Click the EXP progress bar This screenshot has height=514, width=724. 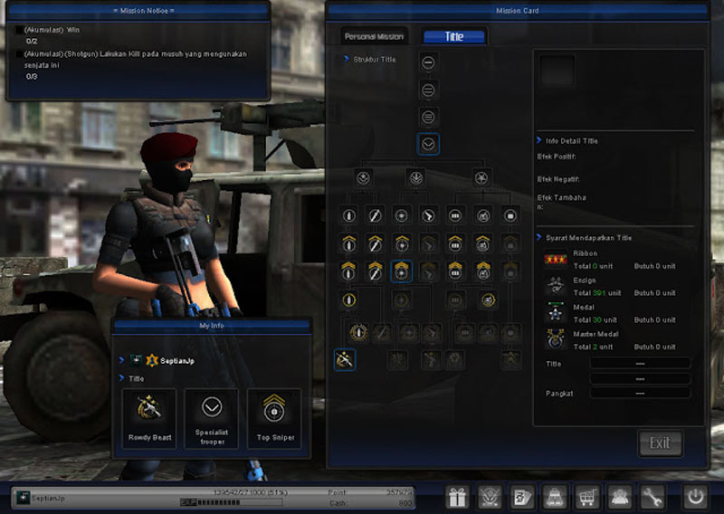(231, 502)
